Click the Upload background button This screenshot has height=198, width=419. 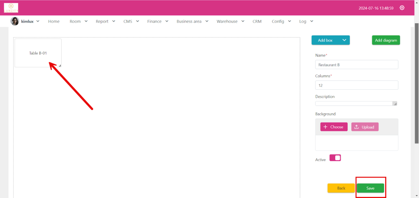[365, 127]
